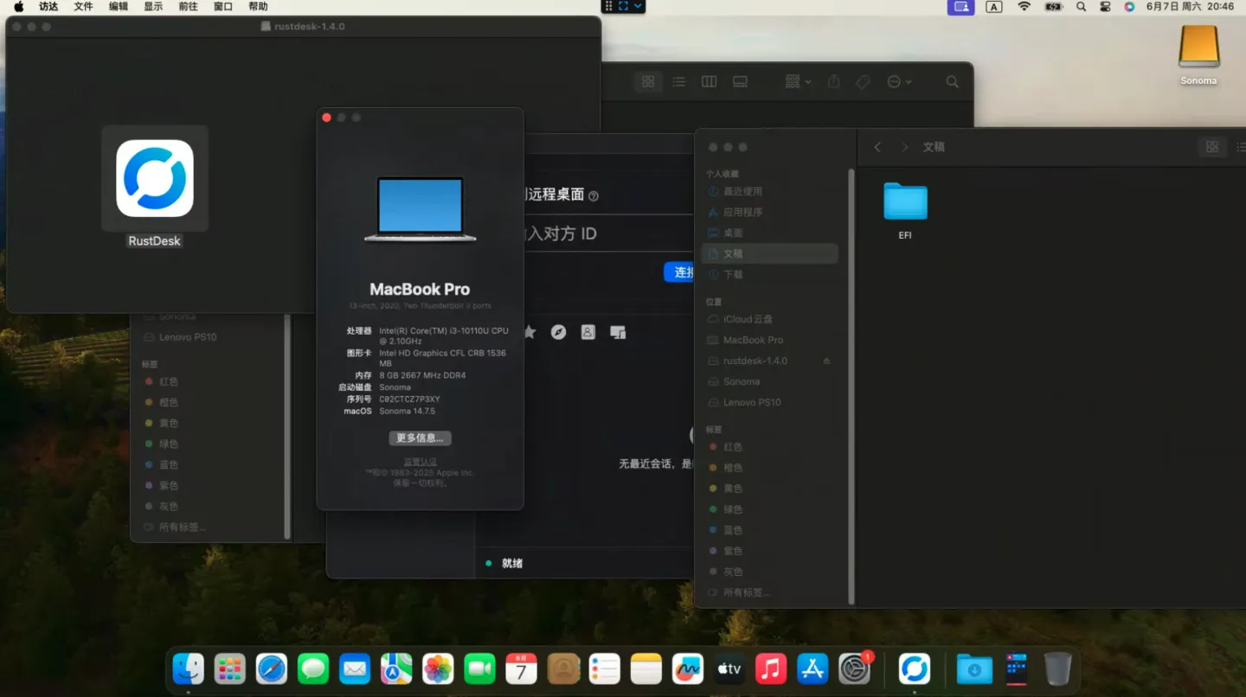1246x697 pixels.
Task: Open RustDesk discovered peers compass tab
Action: pos(559,332)
